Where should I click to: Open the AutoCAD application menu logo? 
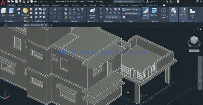(x=3, y=2)
